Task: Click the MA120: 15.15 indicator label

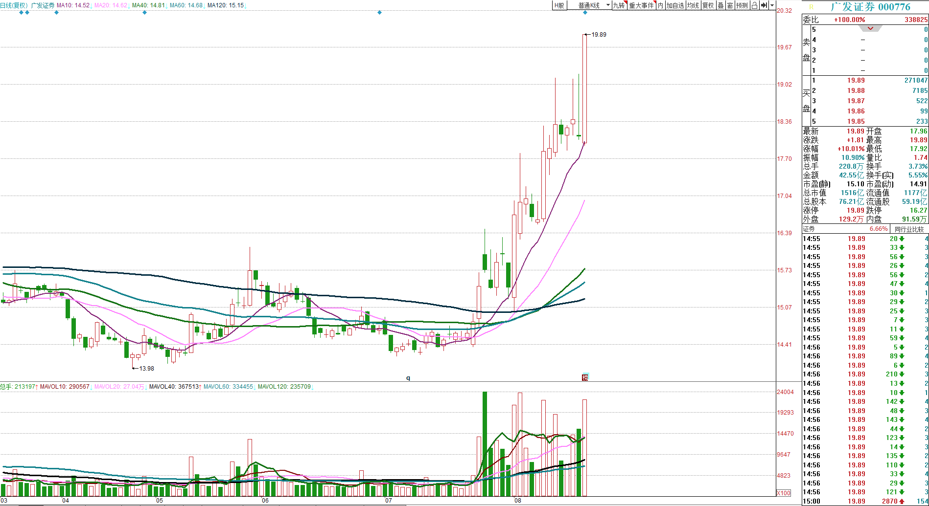Action: [x=225, y=5]
